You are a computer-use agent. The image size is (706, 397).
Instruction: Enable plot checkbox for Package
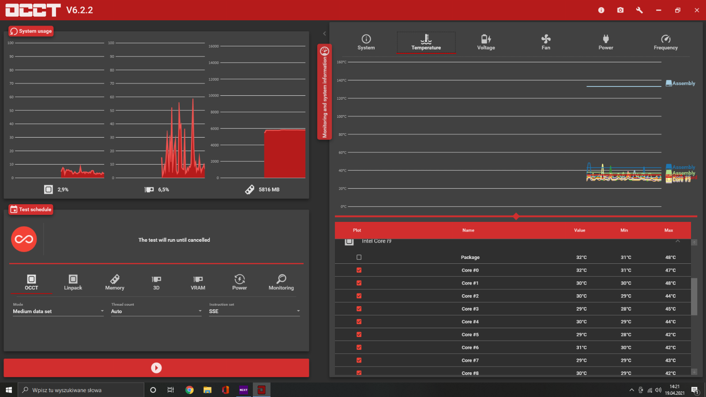(359, 257)
